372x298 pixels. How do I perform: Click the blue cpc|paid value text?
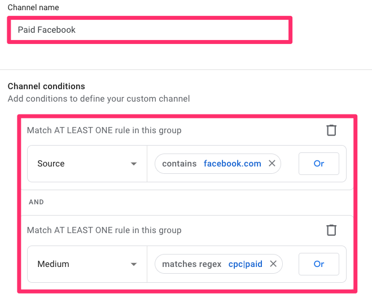pyautogui.click(x=245, y=264)
